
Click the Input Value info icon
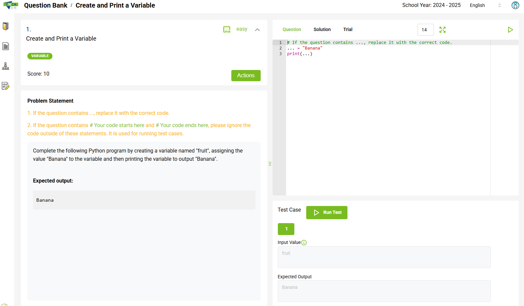pyautogui.click(x=304, y=243)
